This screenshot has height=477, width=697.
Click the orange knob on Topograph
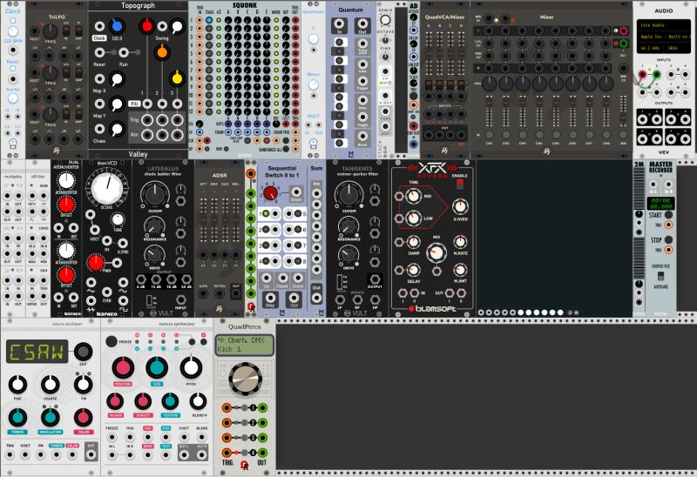click(162, 52)
